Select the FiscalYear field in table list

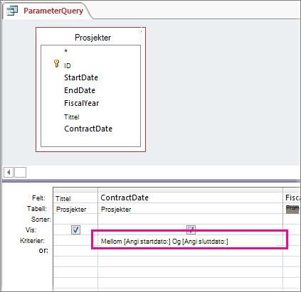tap(82, 103)
